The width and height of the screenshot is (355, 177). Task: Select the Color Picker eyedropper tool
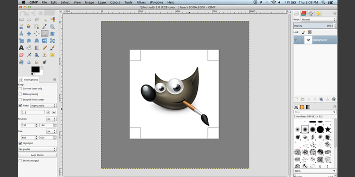coord(45,27)
